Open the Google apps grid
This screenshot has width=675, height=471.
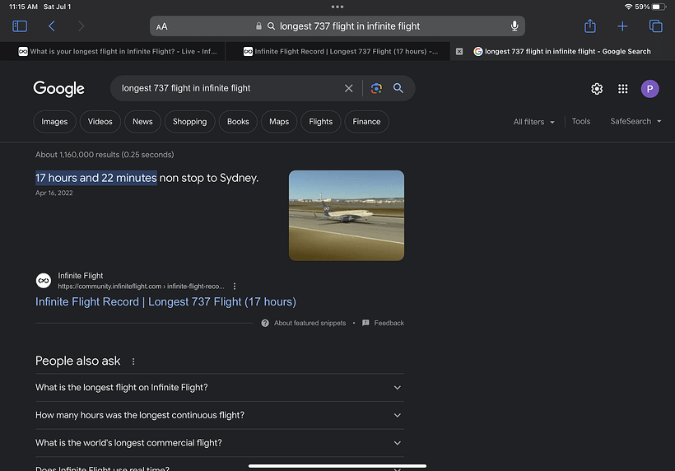pyautogui.click(x=623, y=89)
